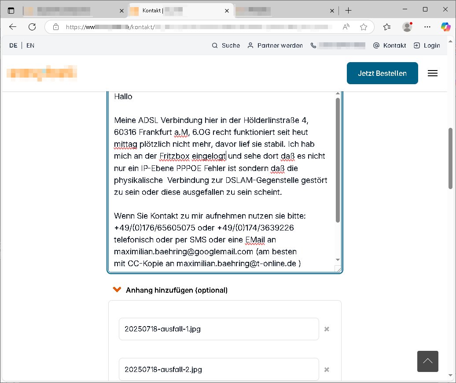The image size is (456, 383).
Task: Click the Jetzt Bestellen button
Action: (x=382, y=73)
